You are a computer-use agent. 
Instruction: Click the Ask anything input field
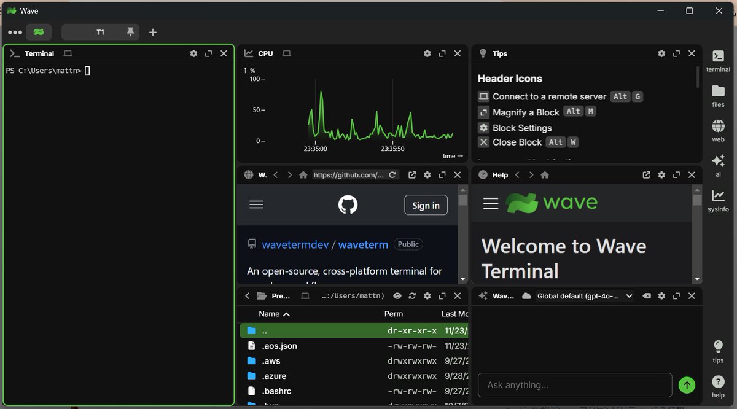pyautogui.click(x=575, y=385)
